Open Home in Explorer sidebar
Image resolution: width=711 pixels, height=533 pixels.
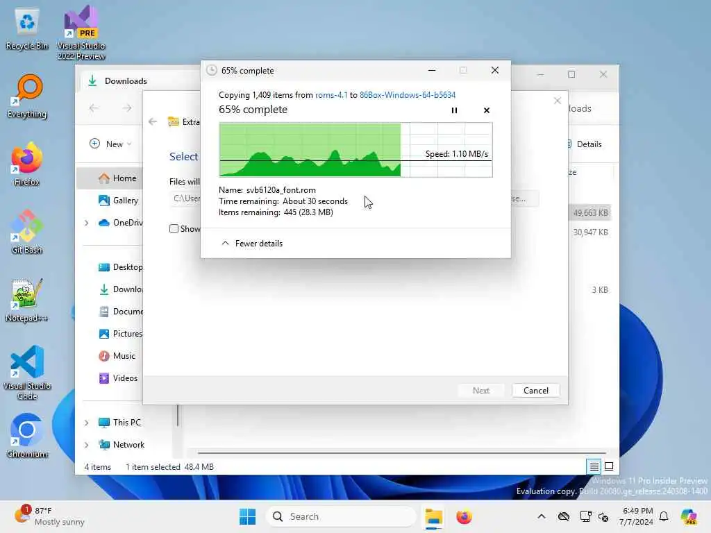[118, 178]
